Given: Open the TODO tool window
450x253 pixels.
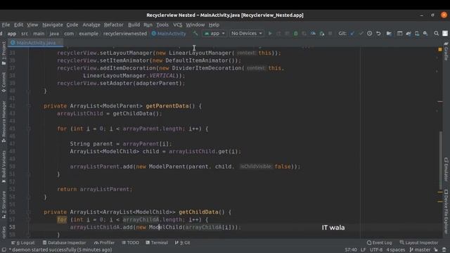Looking at the screenshot, I should (x=130, y=242).
